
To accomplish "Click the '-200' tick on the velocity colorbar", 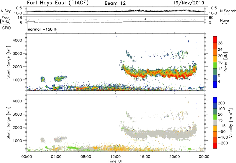I will click(x=222, y=143).
